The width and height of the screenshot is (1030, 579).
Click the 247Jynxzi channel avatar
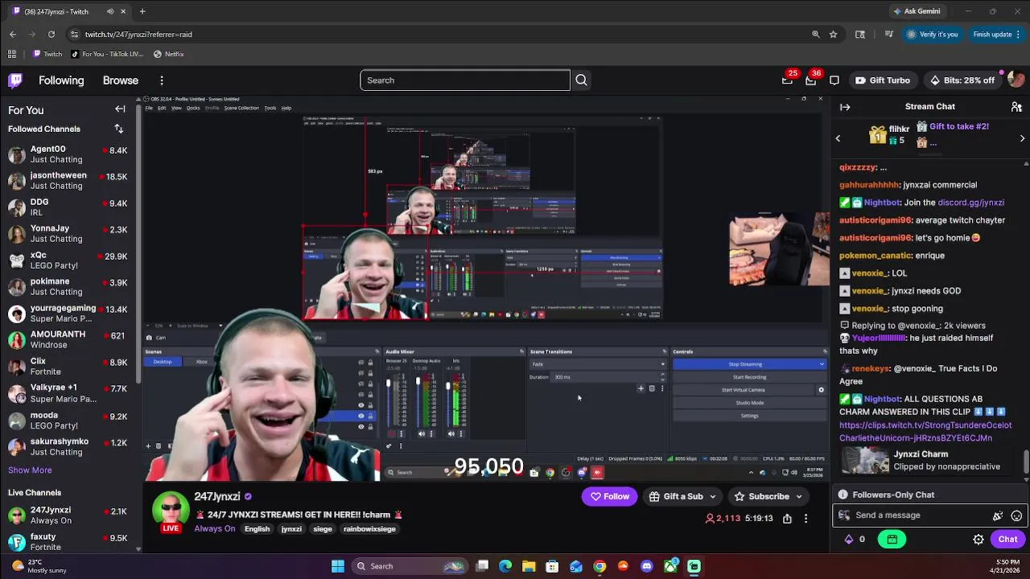coord(171,510)
